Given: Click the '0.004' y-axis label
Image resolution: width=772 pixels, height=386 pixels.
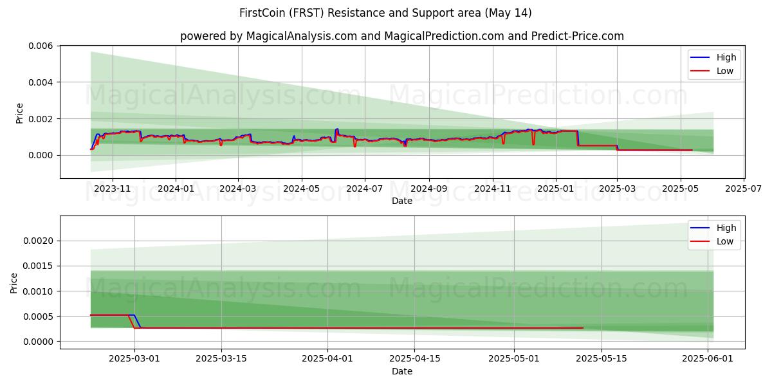Looking at the screenshot, I should tap(42, 82).
